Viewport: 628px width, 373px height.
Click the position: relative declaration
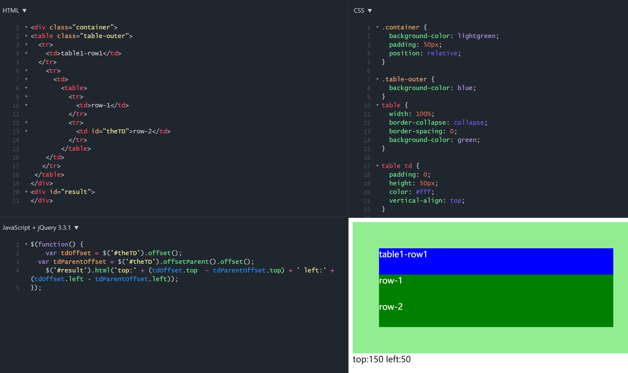coord(425,53)
